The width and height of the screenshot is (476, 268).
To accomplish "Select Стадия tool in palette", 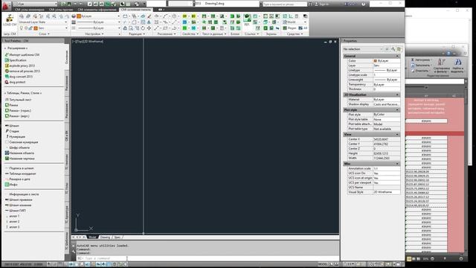I will pos(12,131).
